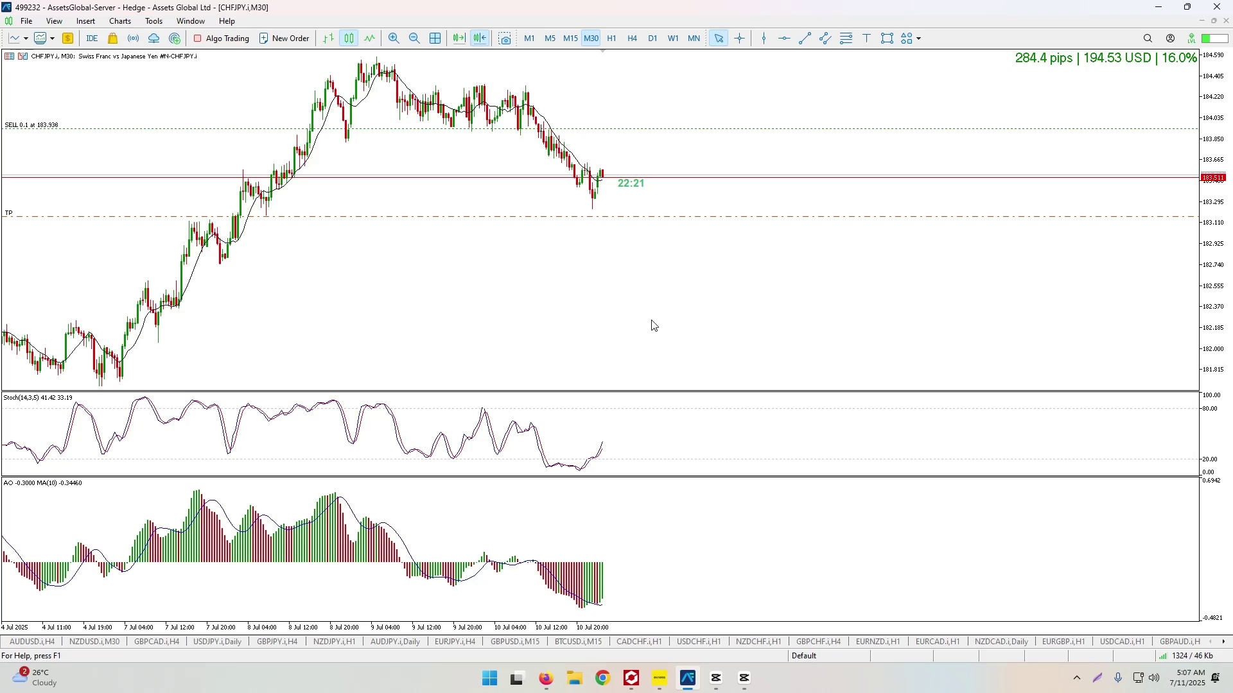Click the New Order button
The height and width of the screenshot is (693, 1233).
[x=284, y=38]
